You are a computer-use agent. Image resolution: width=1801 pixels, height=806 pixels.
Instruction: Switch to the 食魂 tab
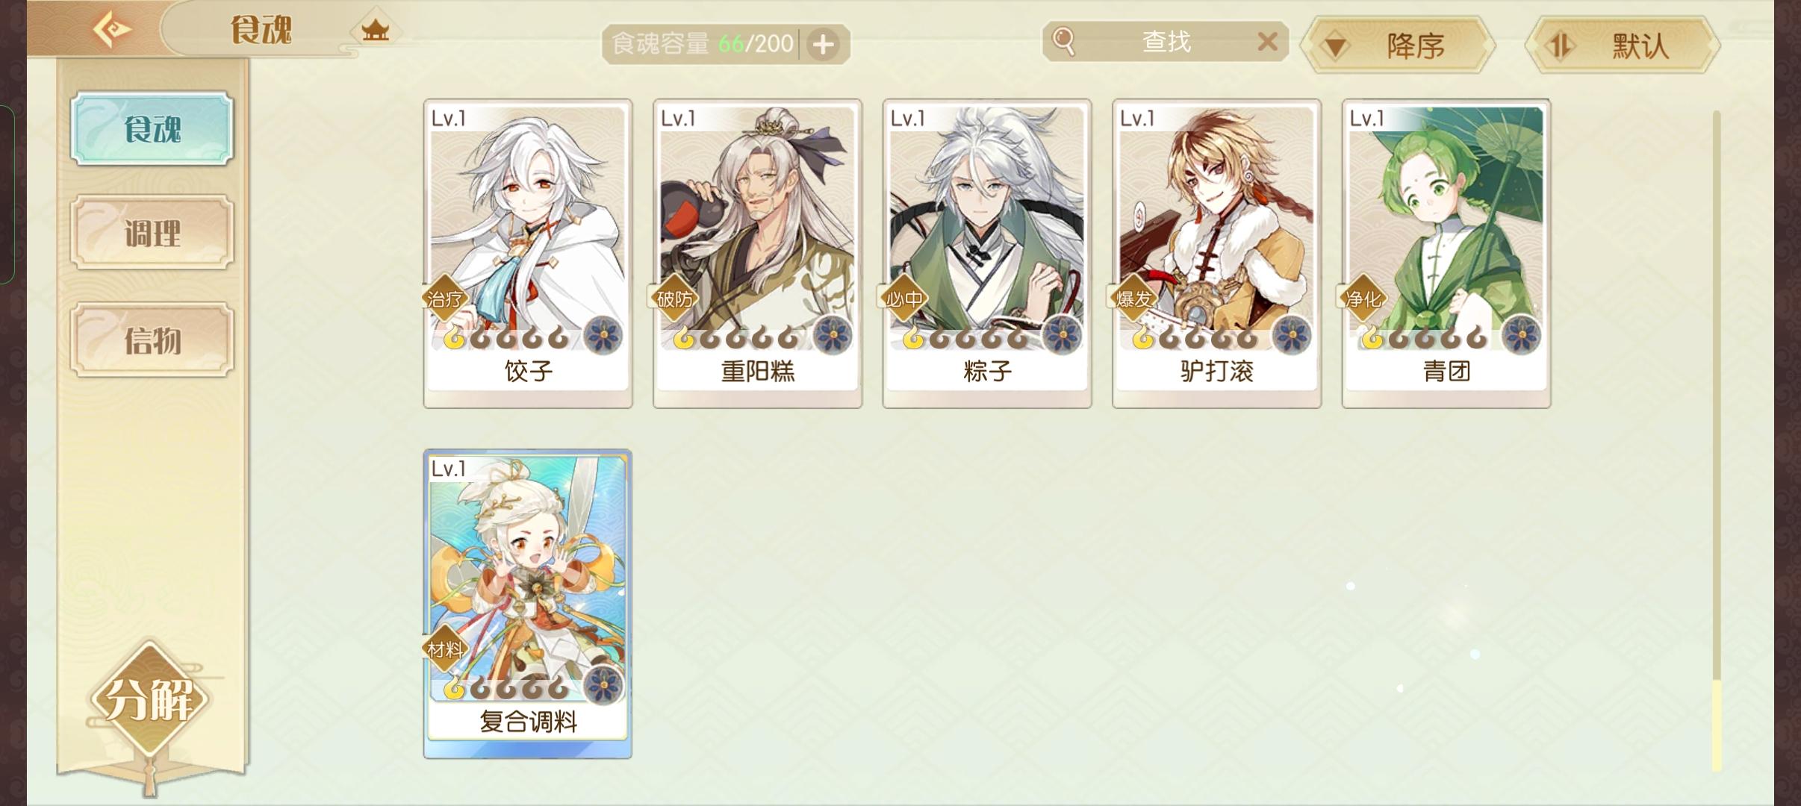click(x=152, y=129)
